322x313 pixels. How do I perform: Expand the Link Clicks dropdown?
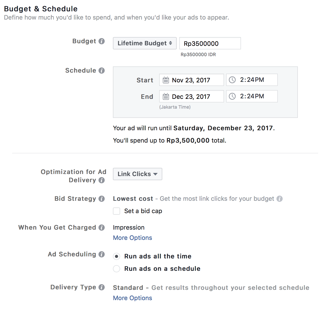pyautogui.click(x=138, y=174)
